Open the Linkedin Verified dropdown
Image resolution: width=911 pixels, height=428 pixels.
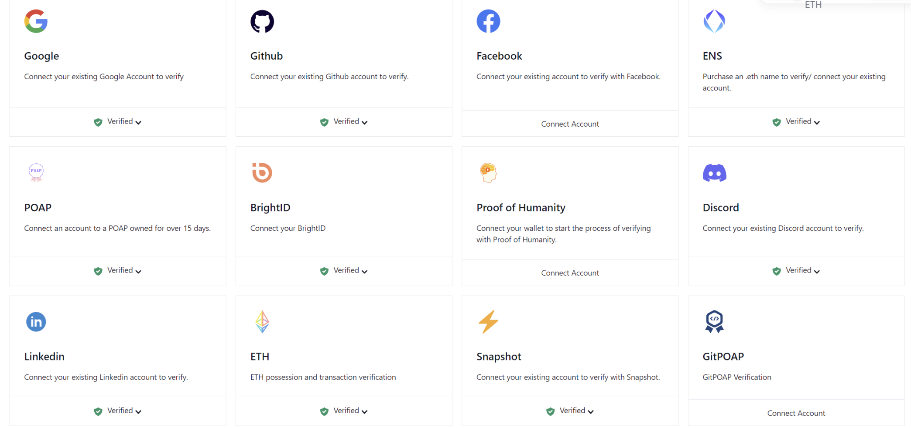pos(138,411)
